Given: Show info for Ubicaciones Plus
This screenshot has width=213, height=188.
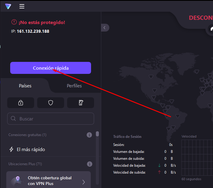Looking at the screenshot, I should tap(89, 164).
